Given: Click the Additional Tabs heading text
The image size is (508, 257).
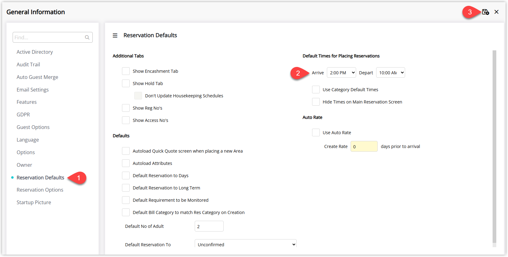Looking at the screenshot, I should click(x=128, y=56).
